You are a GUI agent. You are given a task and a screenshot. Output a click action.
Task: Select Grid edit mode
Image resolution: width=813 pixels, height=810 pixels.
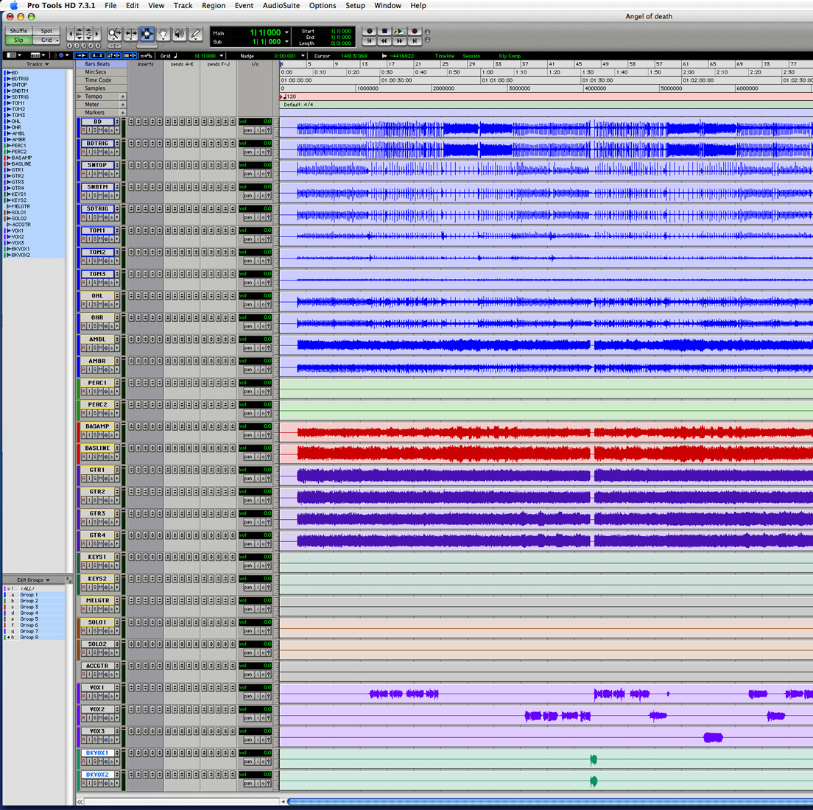tap(46, 40)
